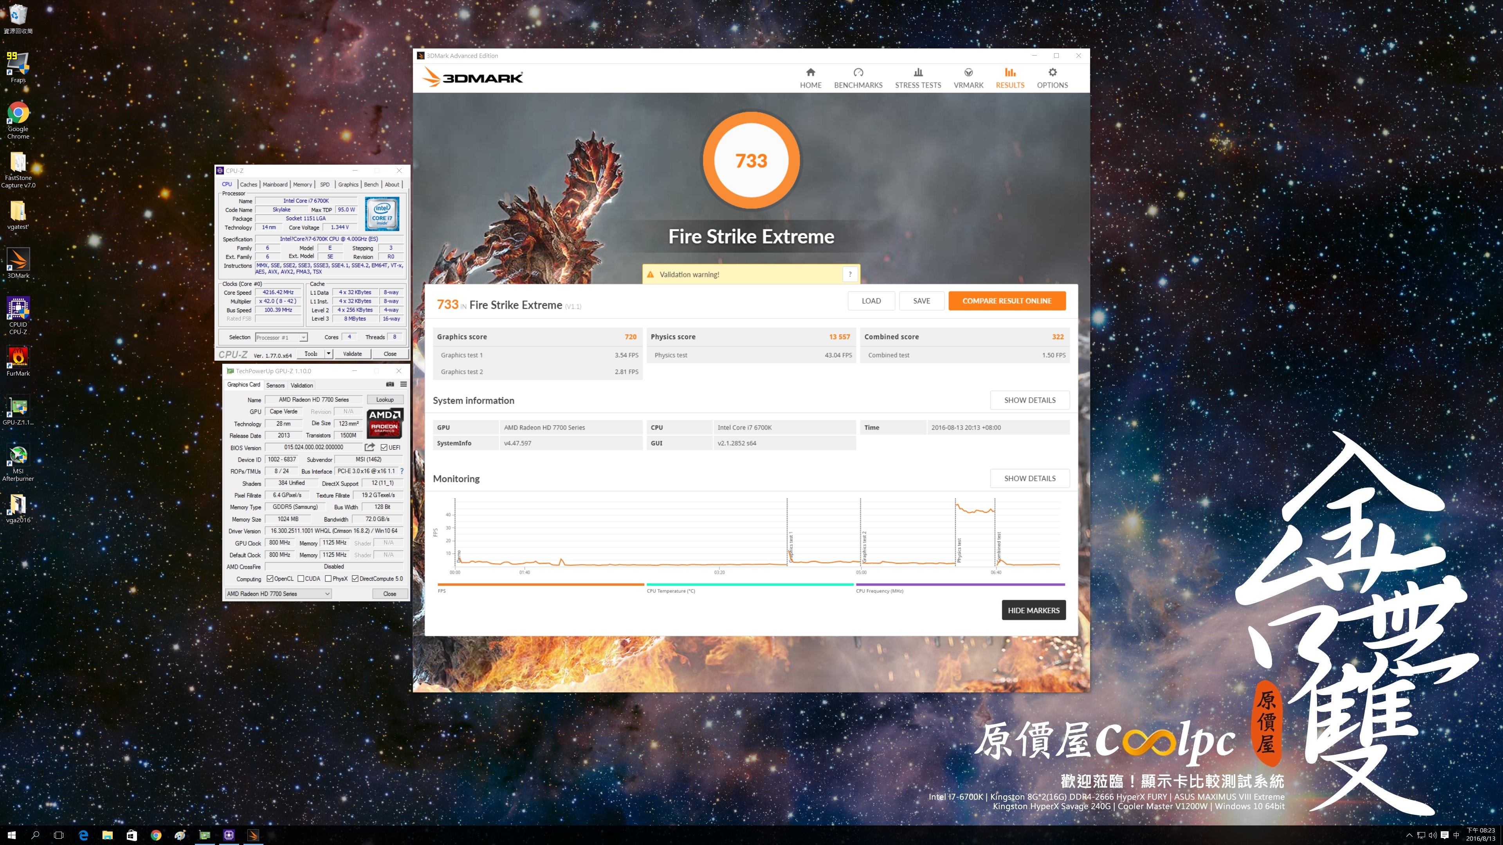Toggle the DirectCompute 5.0 checkbox
This screenshot has height=845, width=1503.
click(x=355, y=579)
